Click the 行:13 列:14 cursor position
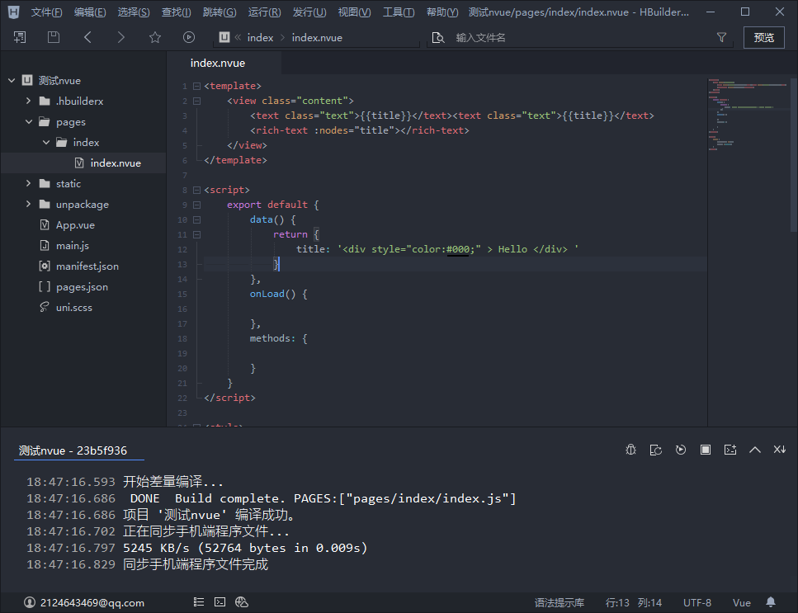798x613 pixels. coord(634,603)
